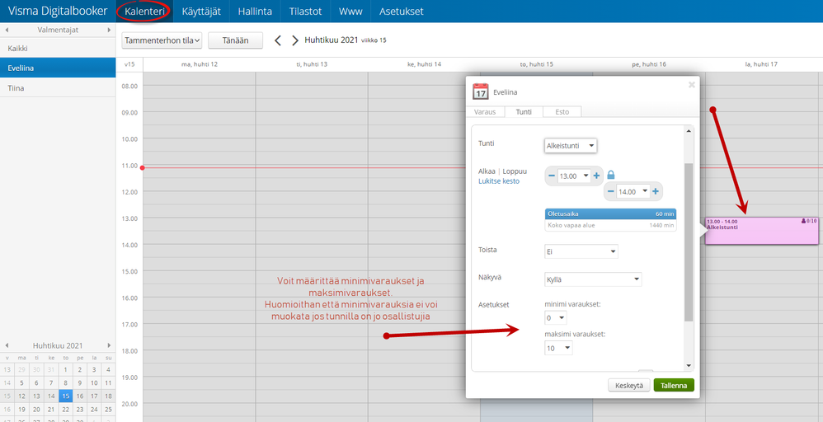The image size is (823, 422).
Task: Decrease end time with minus icon
Action: 610,192
